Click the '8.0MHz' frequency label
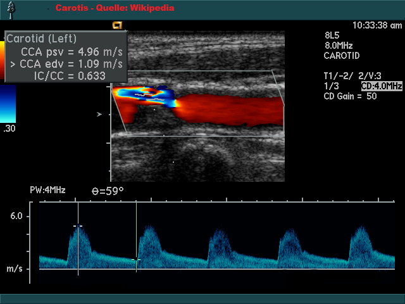Image resolution: width=405 pixels, height=304 pixels. click(x=339, y=46)
